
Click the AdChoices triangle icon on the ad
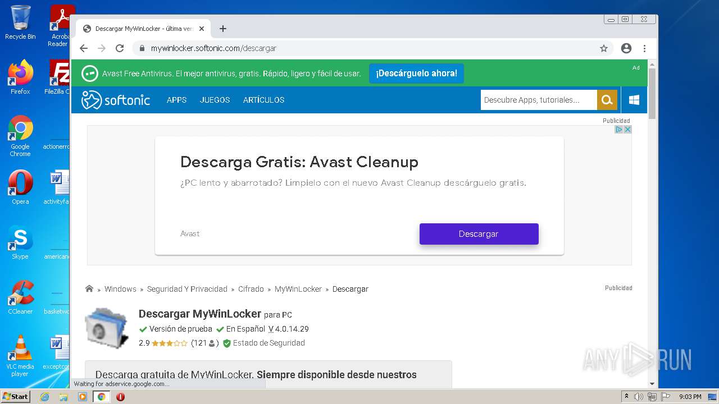619,129
